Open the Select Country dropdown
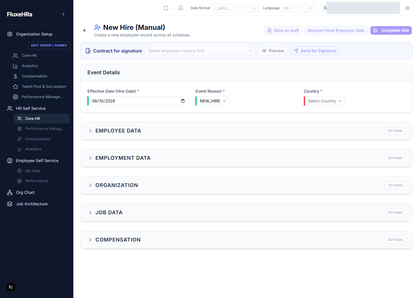This screenshot has width=419, height=298. [325, 101]
